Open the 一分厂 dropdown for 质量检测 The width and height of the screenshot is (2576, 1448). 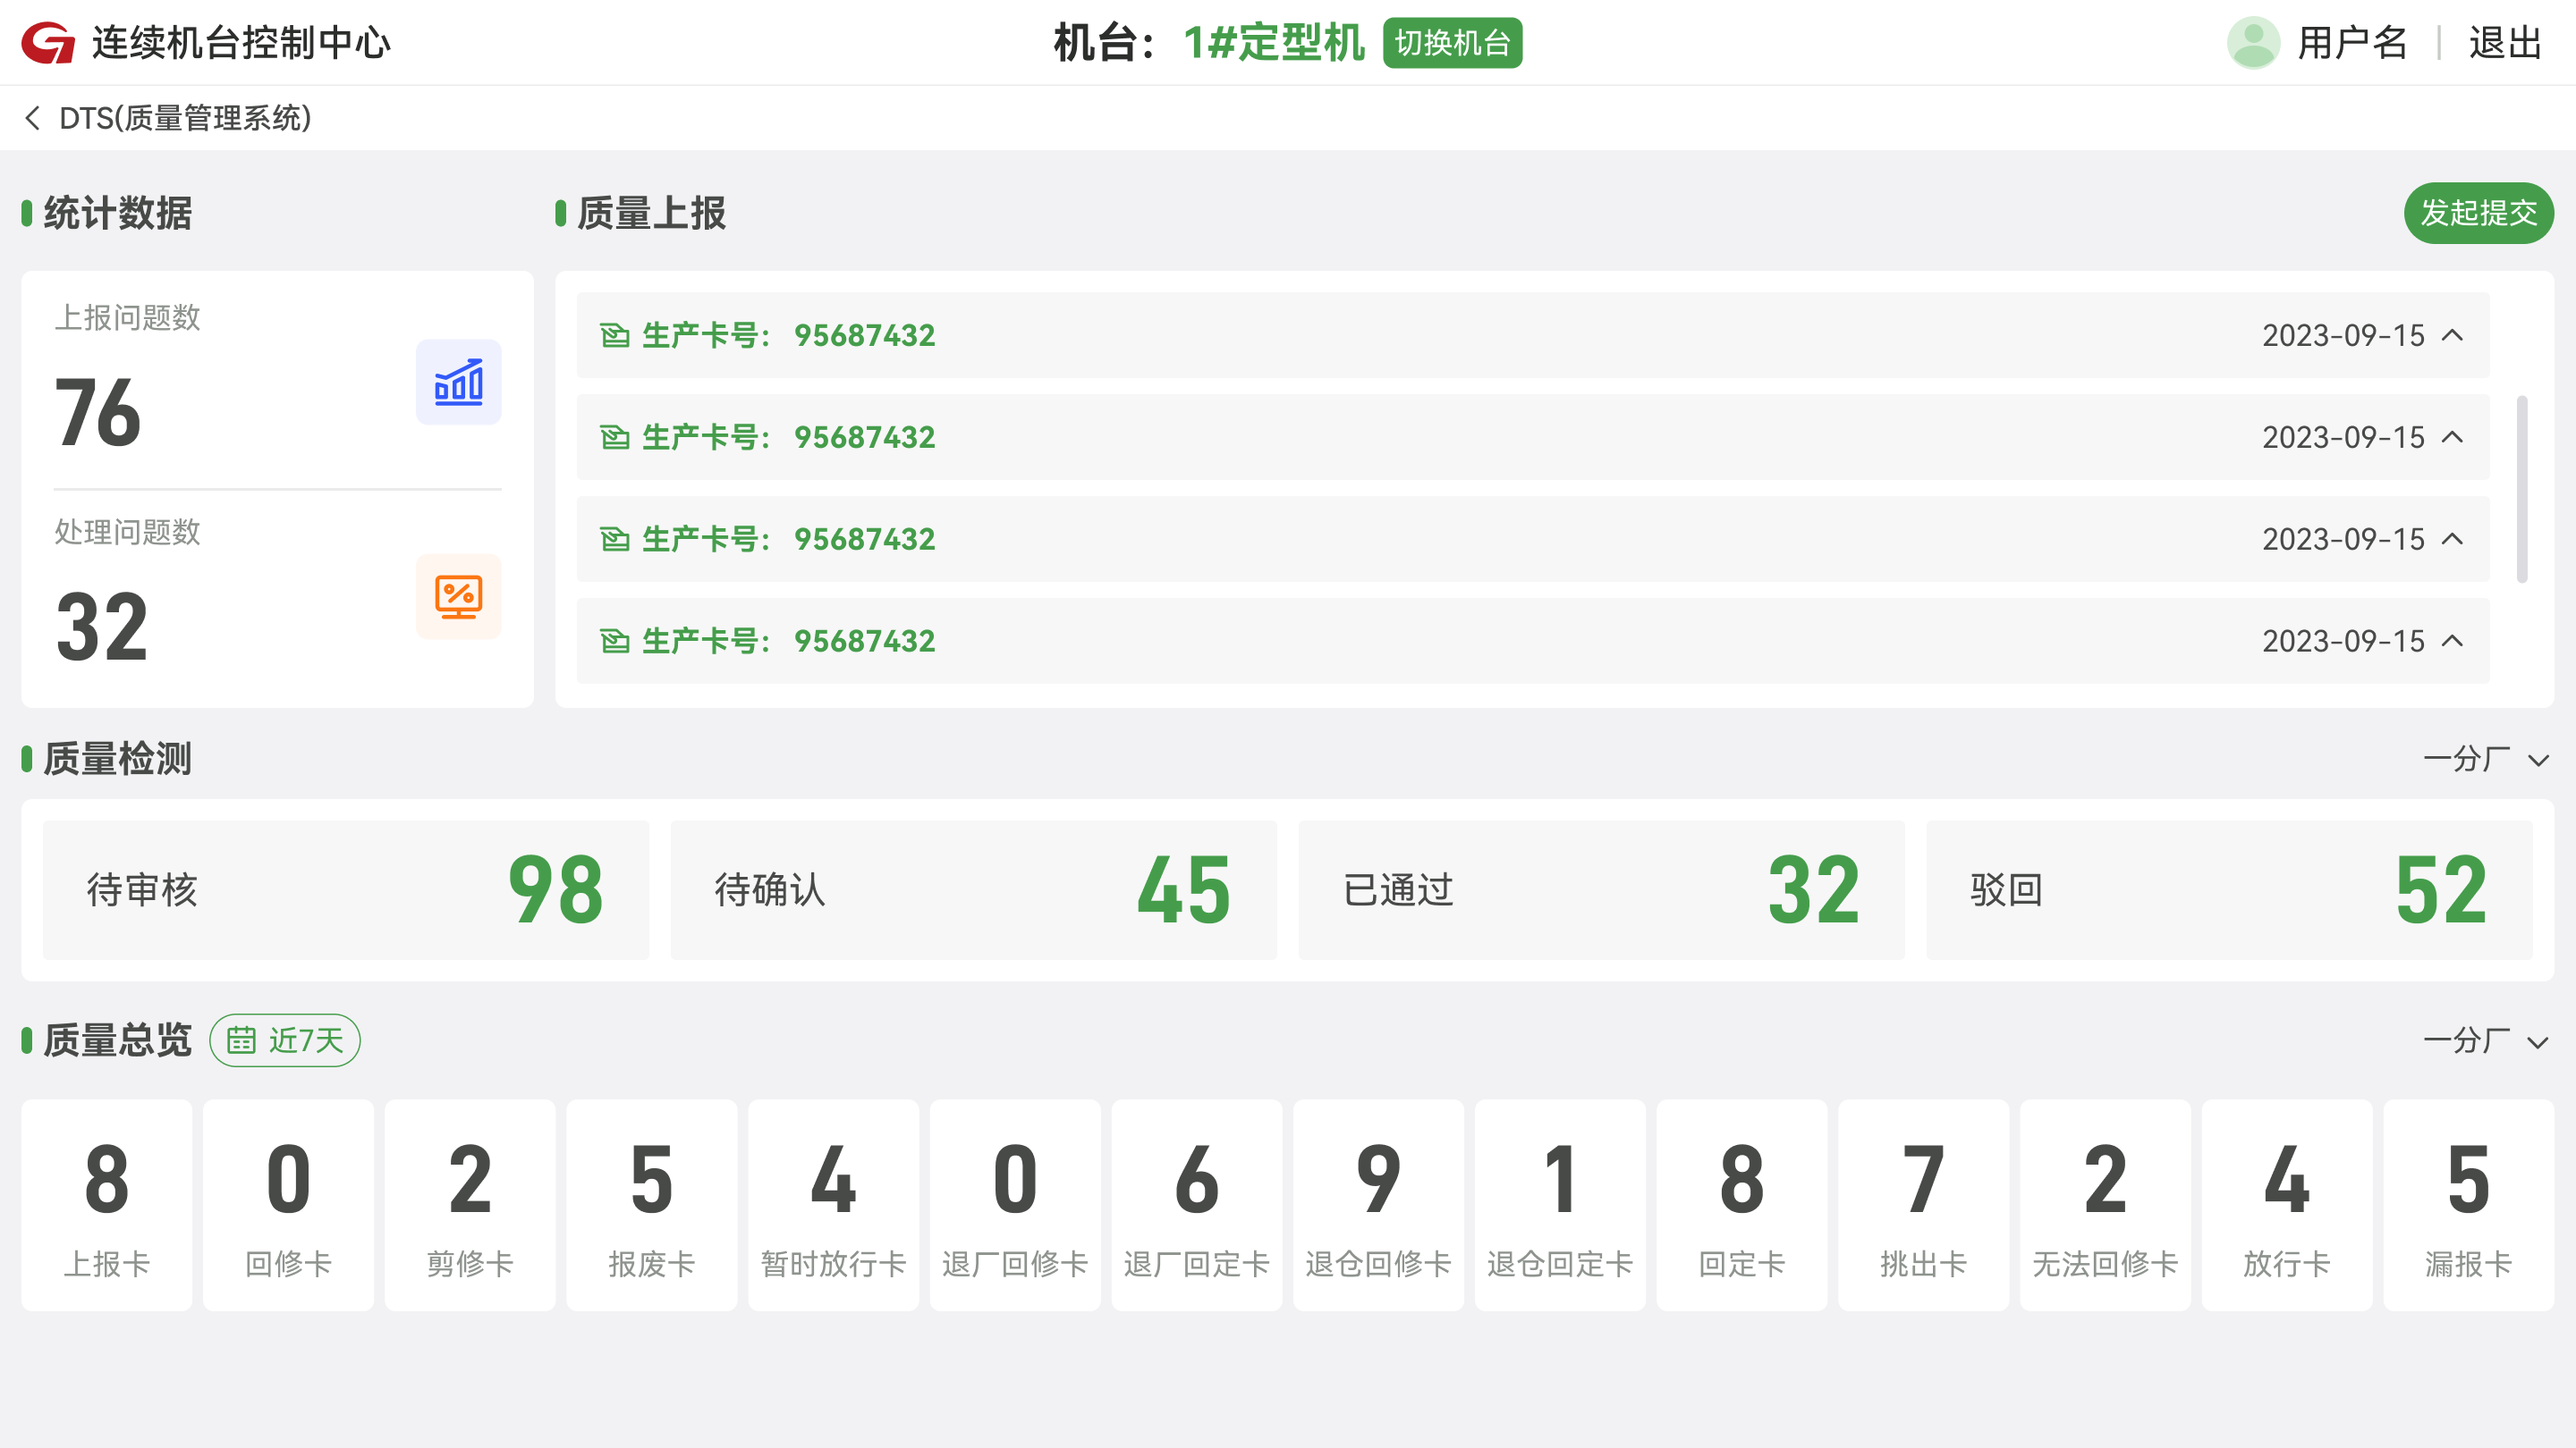(x=2486, y=760)
